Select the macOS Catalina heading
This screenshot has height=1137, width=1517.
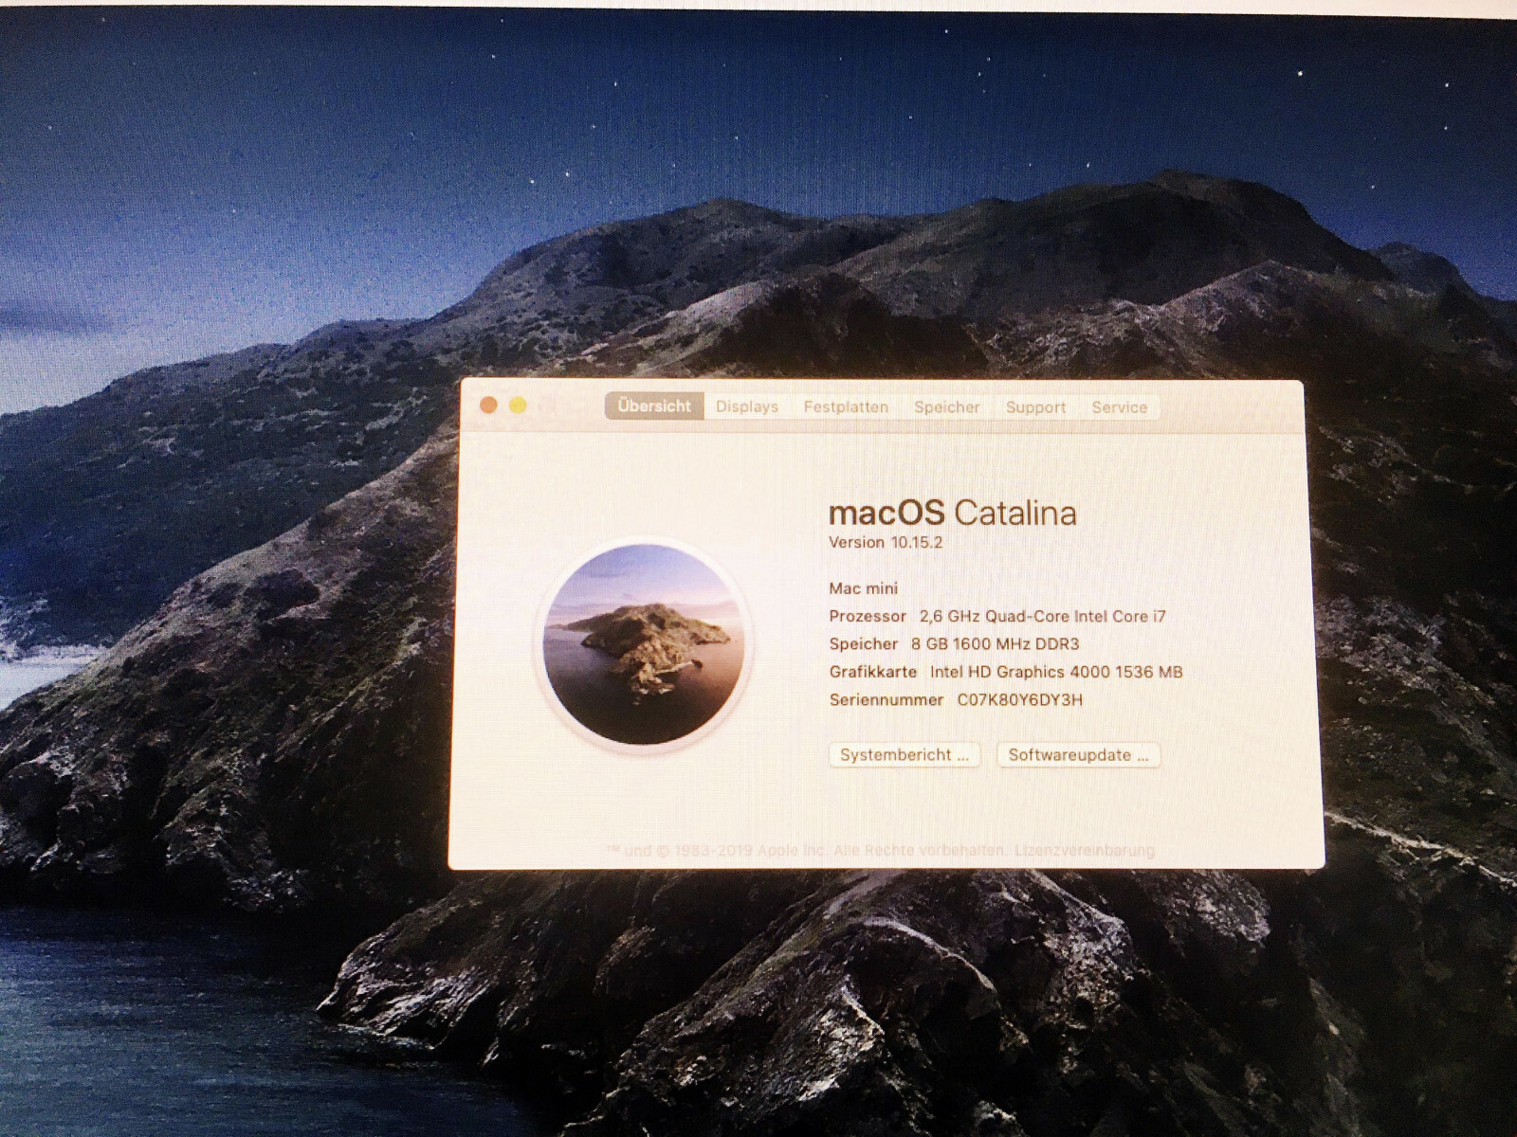[953, 513]
